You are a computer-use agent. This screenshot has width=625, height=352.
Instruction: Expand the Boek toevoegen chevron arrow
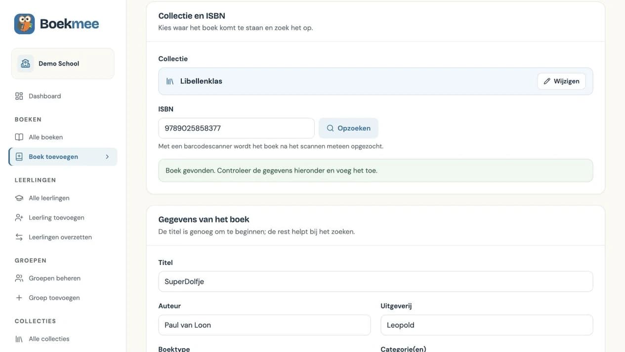107,157
